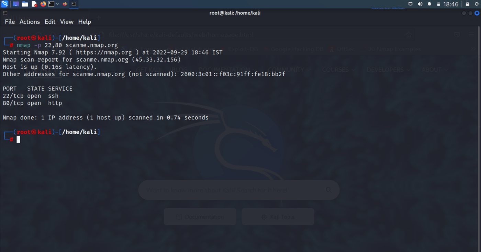This screenshot has height=252, width=481.
Task: Open the terminal View menu
Action: click(x=67, y=22)
